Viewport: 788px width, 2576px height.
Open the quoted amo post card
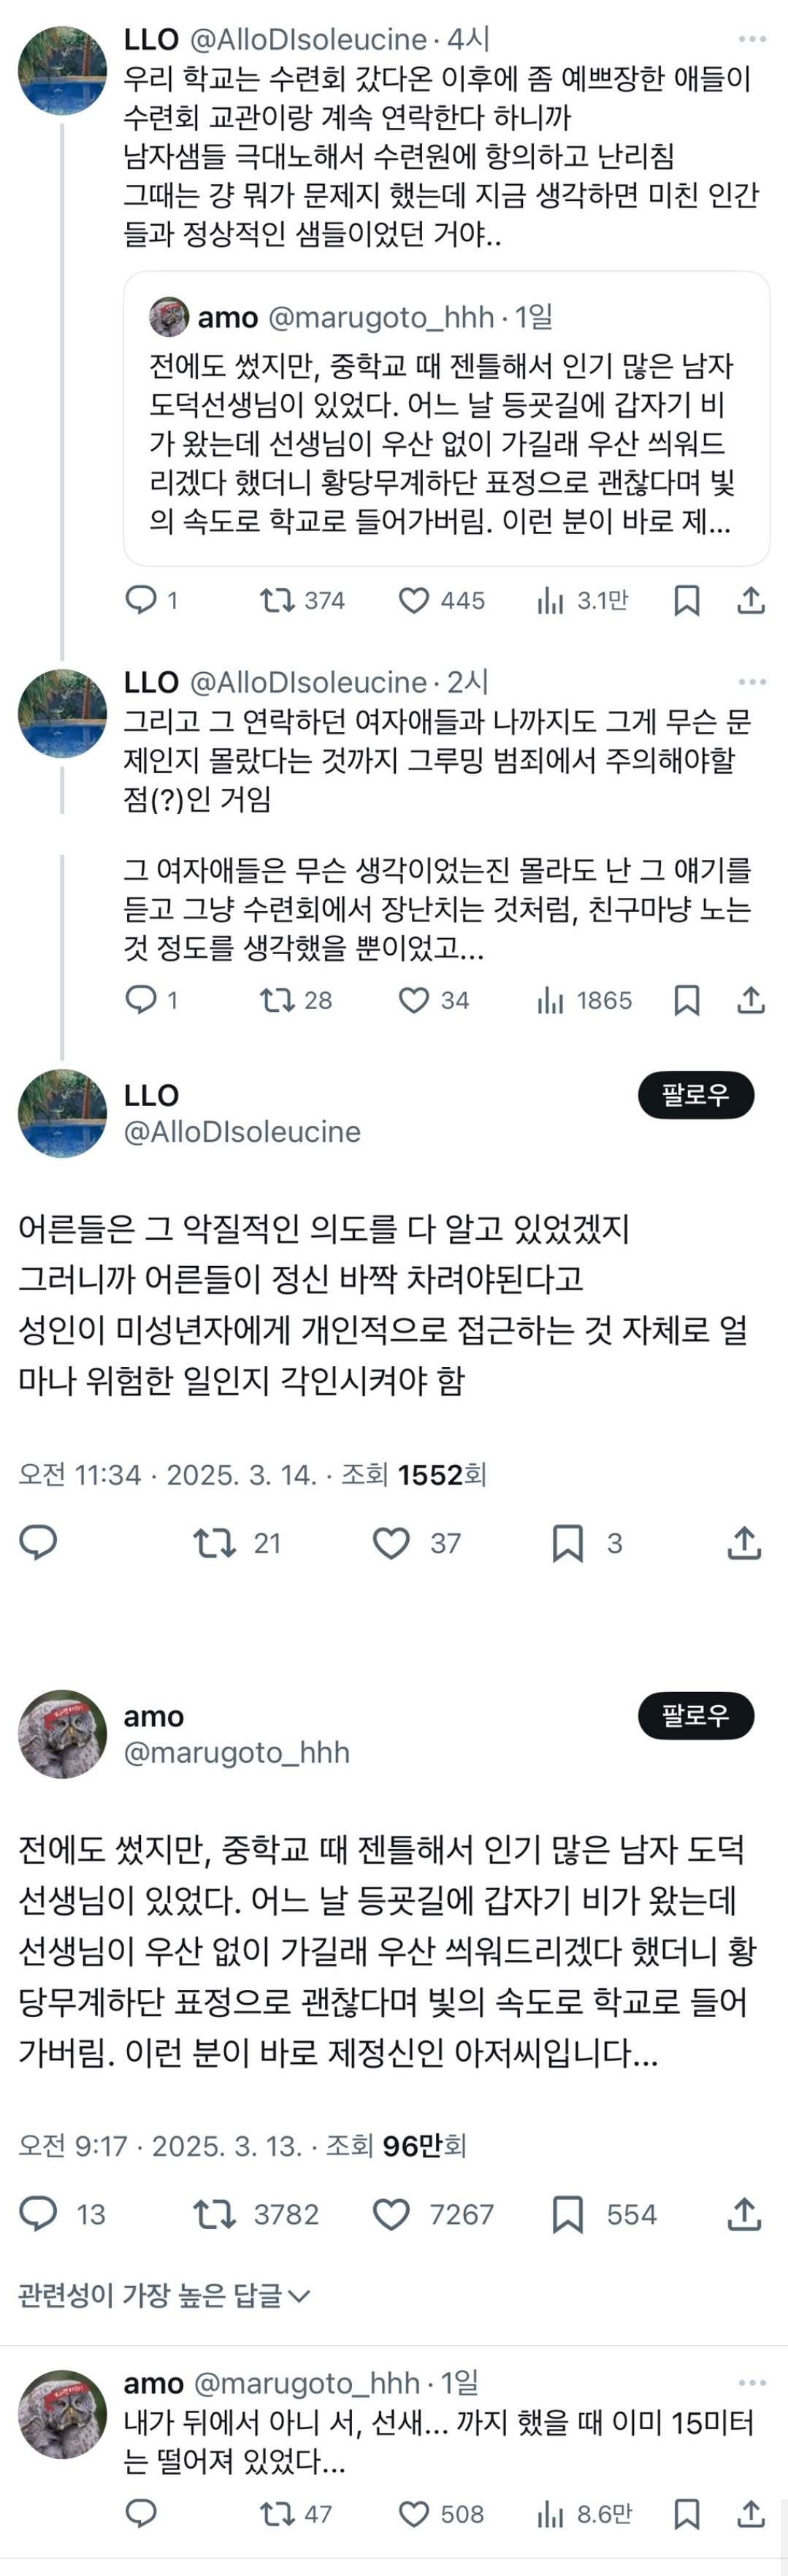tap(446, 440)
